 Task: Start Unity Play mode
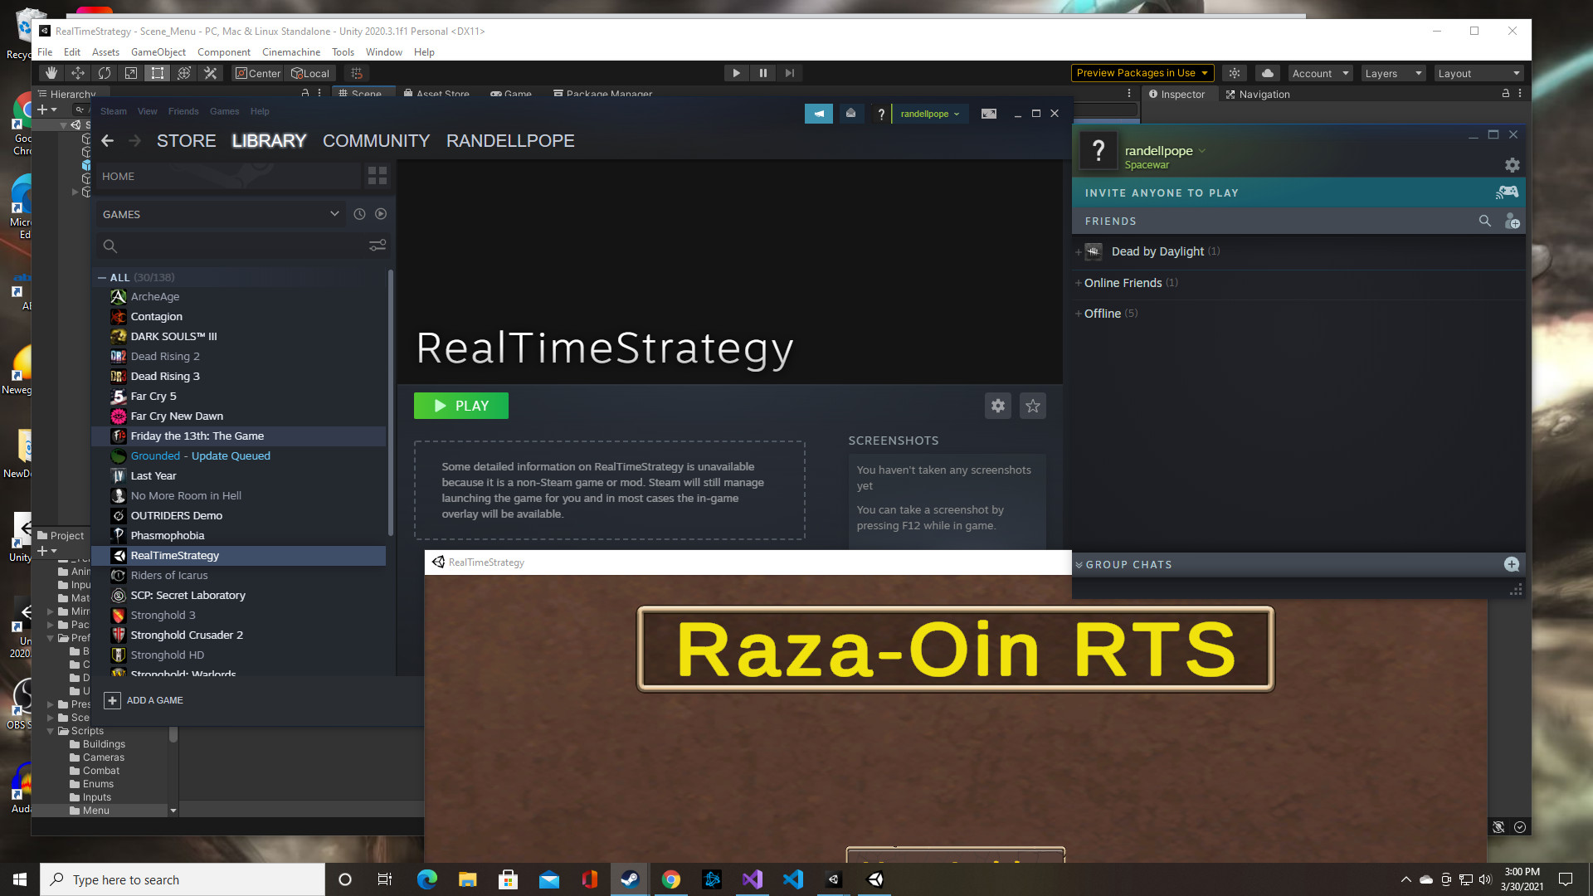tap(736, 73)
